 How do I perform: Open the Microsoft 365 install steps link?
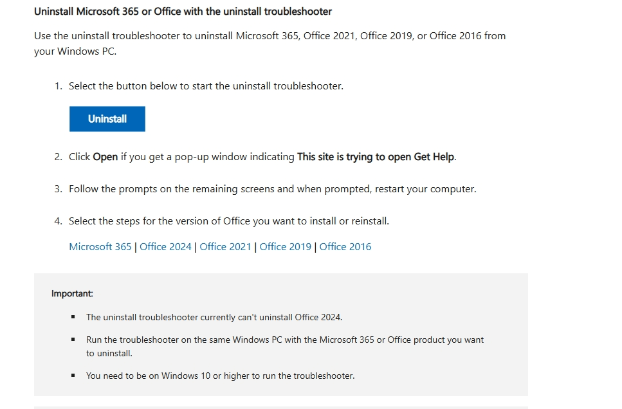pos(100,247)
